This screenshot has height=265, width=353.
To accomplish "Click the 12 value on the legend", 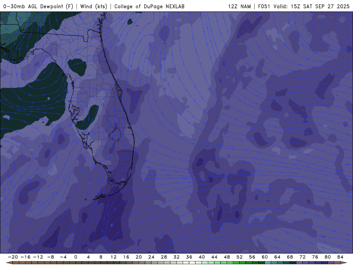I will pyautogui.click(x=113, y=257).
